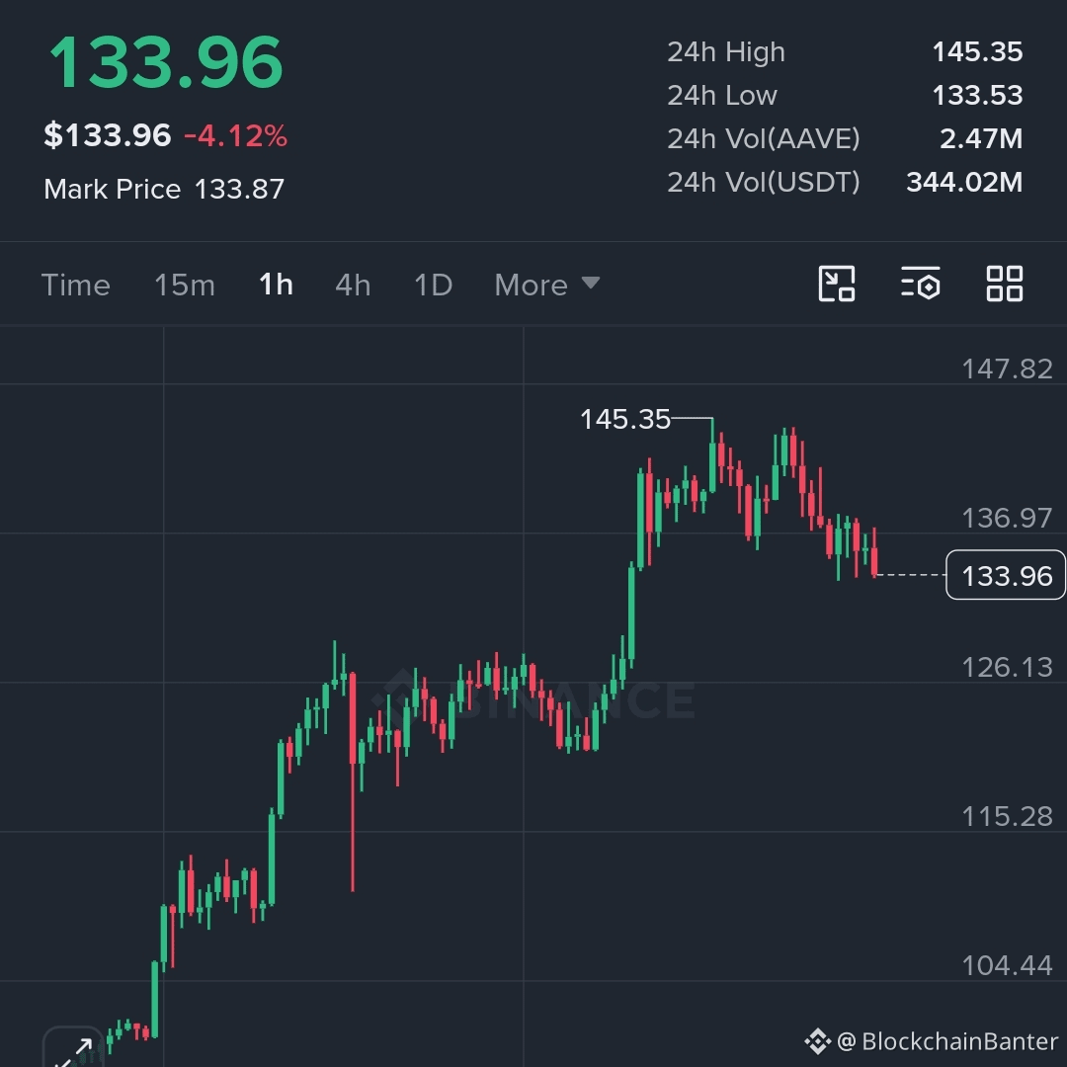Click the 136.97 axis price label
The height and width of the screenshot is (1067, 1067).
click(1007, 519)
